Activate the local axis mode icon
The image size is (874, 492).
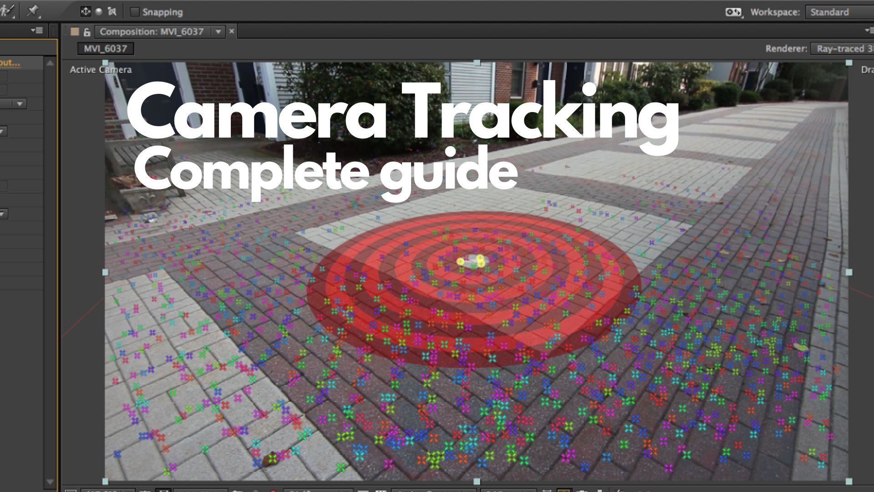coord(85,11)
